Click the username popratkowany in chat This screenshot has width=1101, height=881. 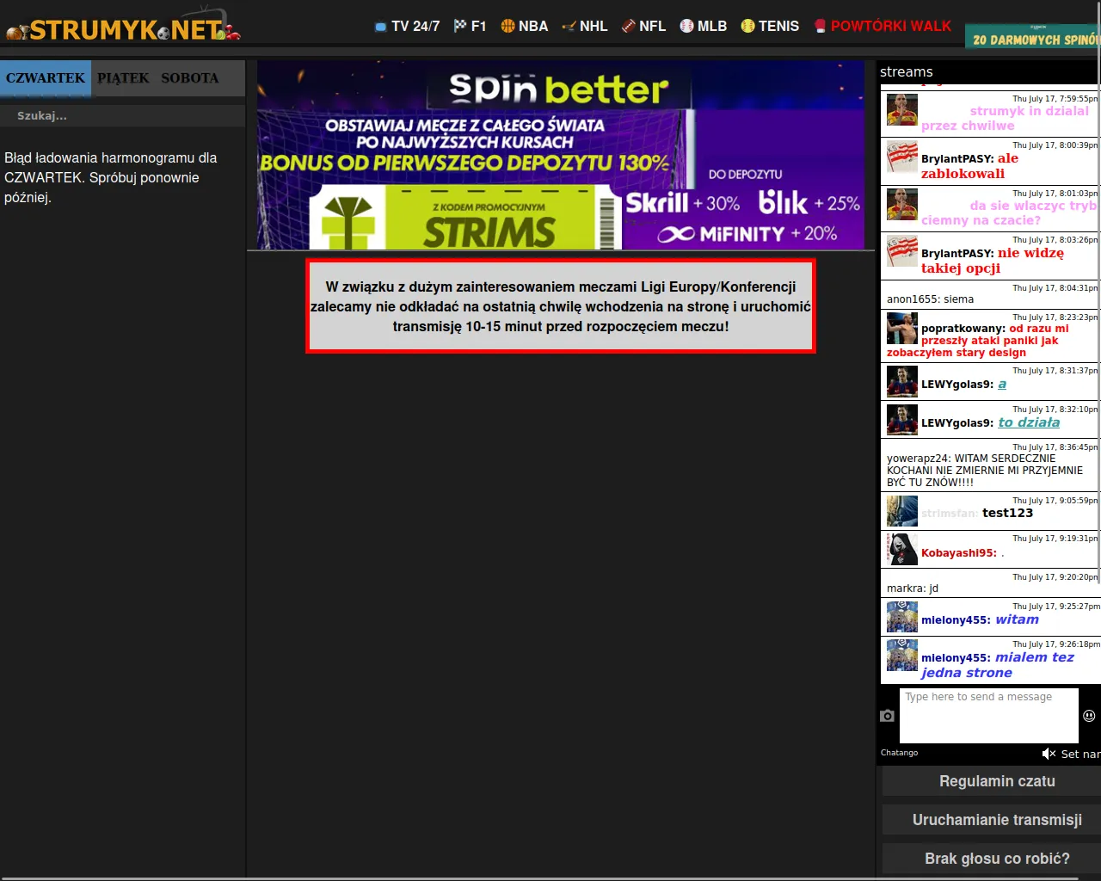click(x=963, y=329)
